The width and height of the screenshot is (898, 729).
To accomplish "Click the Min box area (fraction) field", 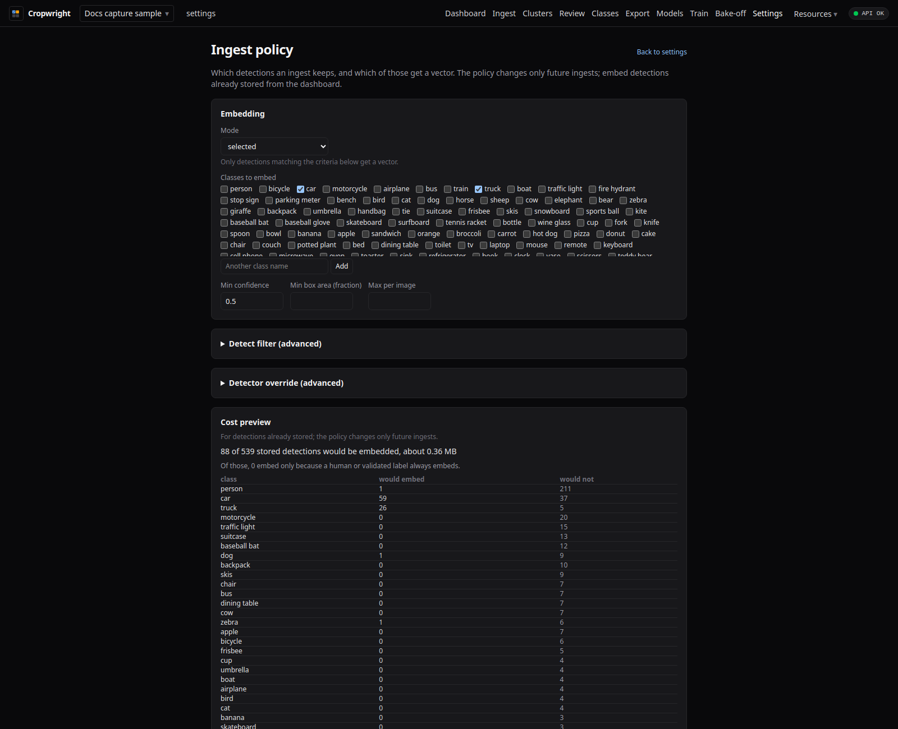I will coord(322,301).
